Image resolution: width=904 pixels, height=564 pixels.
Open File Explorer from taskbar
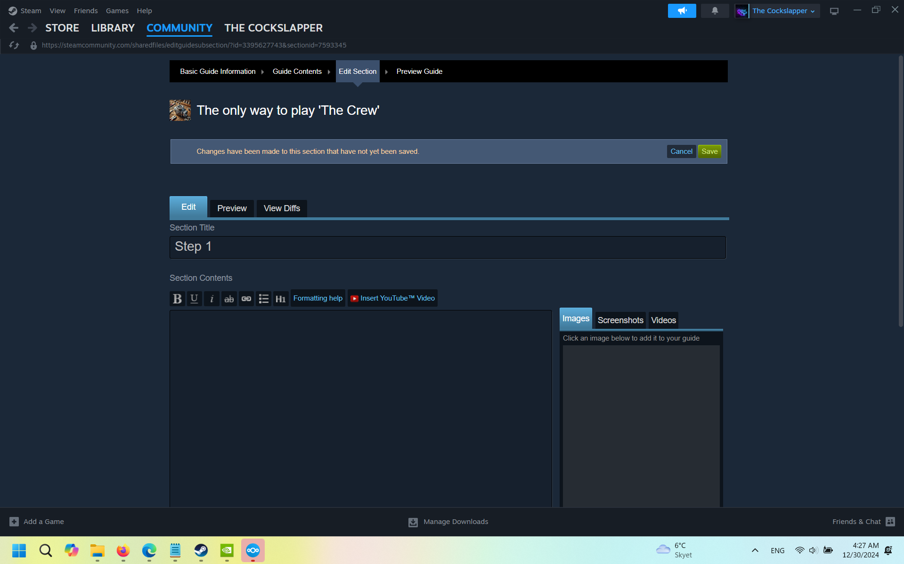tap(98, 550)
